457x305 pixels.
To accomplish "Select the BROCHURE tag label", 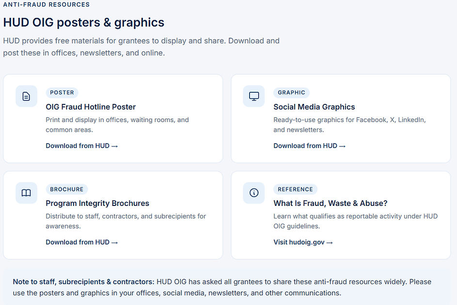I will tap(67, 189).
